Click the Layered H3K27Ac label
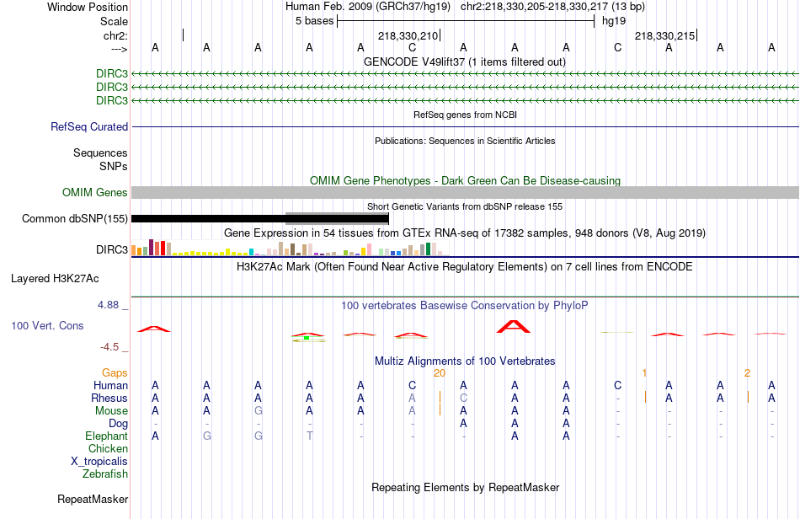This screenshot has height=519, width=800. [x=55, y=279]
